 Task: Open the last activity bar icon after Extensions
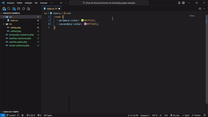point(28,9)
